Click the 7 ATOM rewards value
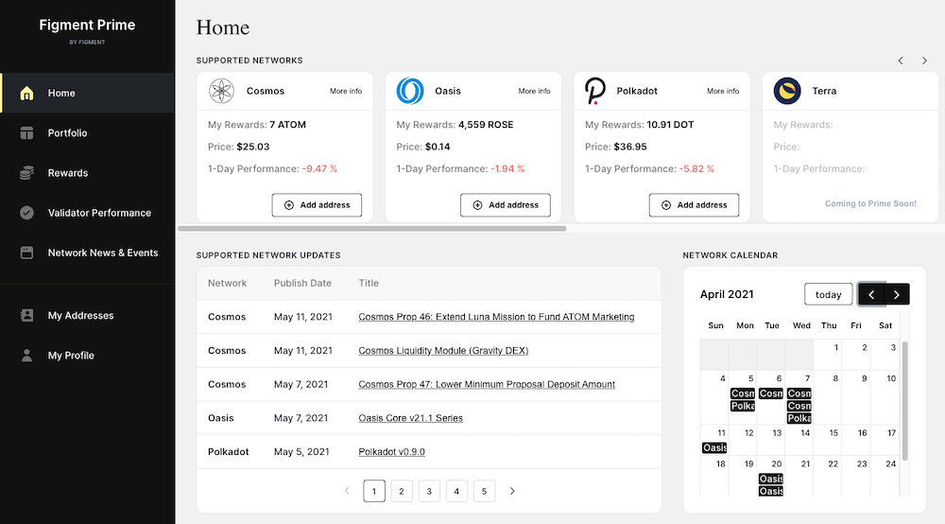 287,125
